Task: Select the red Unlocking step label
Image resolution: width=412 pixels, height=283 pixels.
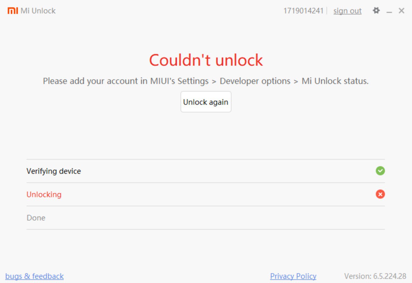Action: click(x=44, y=195)
